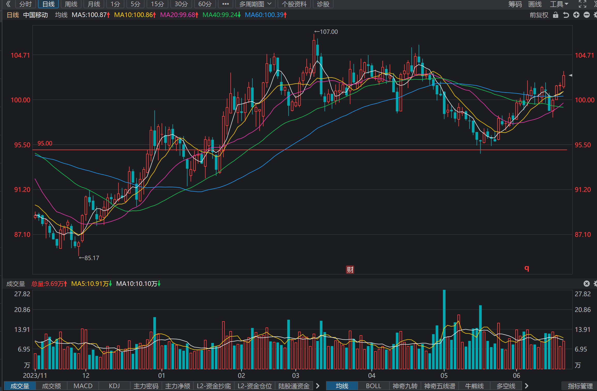Switch to 月线 monthly chart
The width and height of the screenshot is (597, 391).
[x=94, y=4]
